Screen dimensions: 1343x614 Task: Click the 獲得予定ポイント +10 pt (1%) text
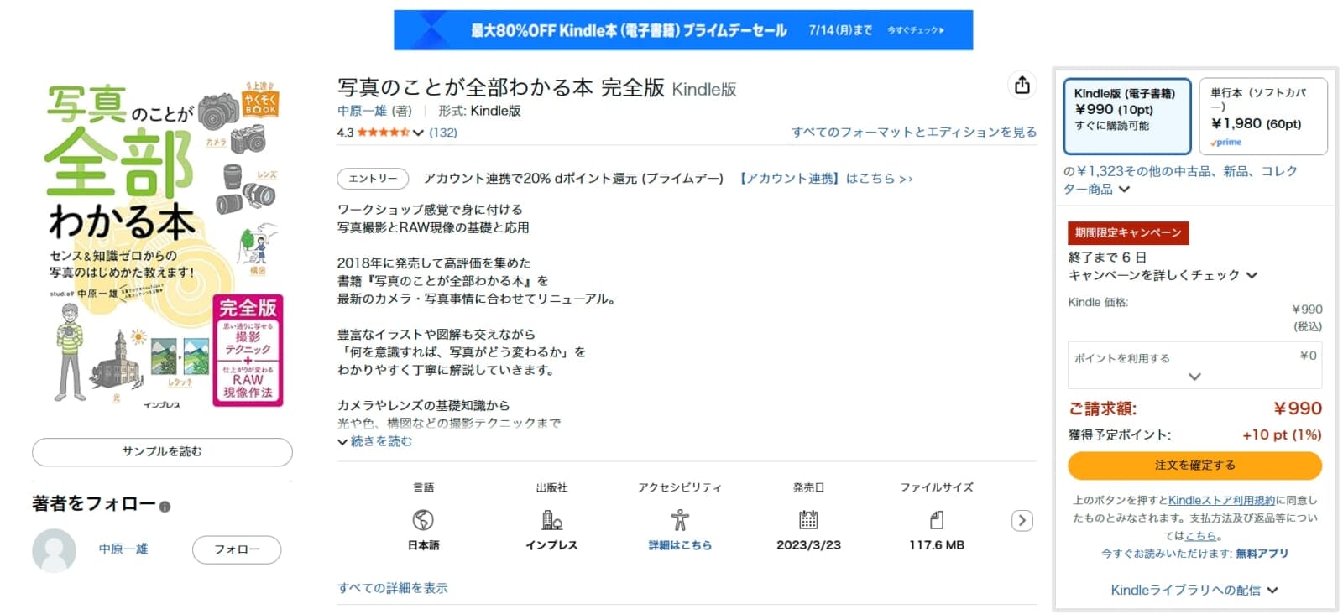point(1194,434)
